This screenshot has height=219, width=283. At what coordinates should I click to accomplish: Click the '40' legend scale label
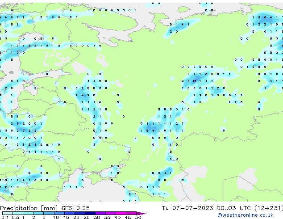click(x=117, y=217)
